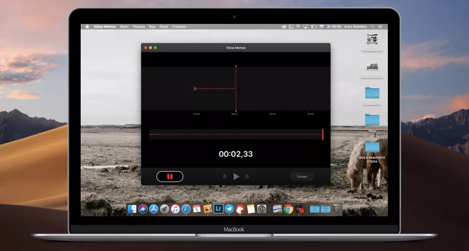Click the red playhead in the waveform
Screen dimensions: 469x251
point(236,89)
